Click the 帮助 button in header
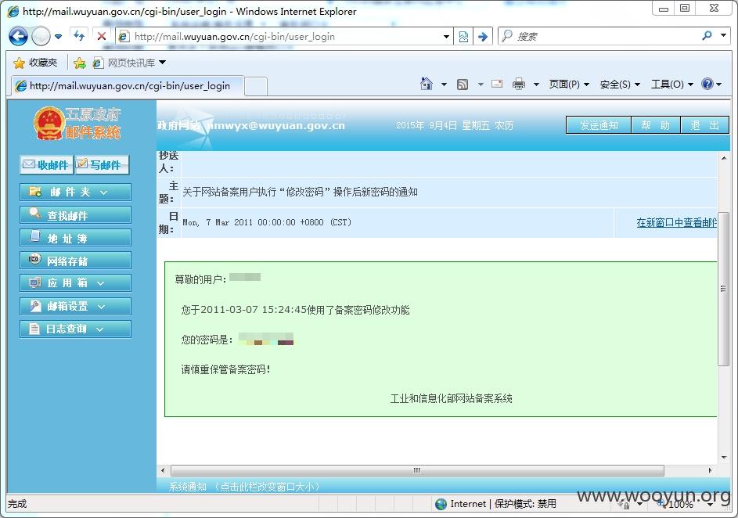This screenshot has width=738, height=518. (656, 125)
